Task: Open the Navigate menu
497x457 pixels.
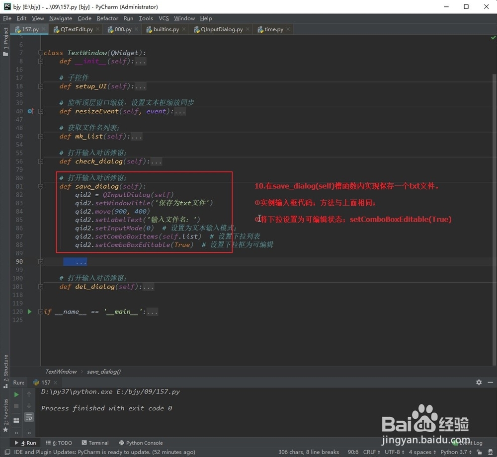Action: (61, 18)
